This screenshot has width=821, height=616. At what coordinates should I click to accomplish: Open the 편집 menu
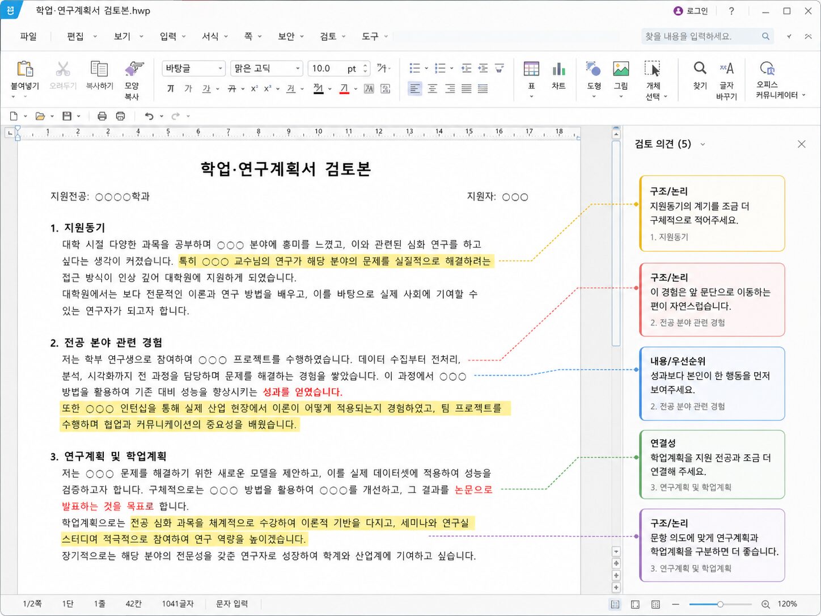[75, 36]
